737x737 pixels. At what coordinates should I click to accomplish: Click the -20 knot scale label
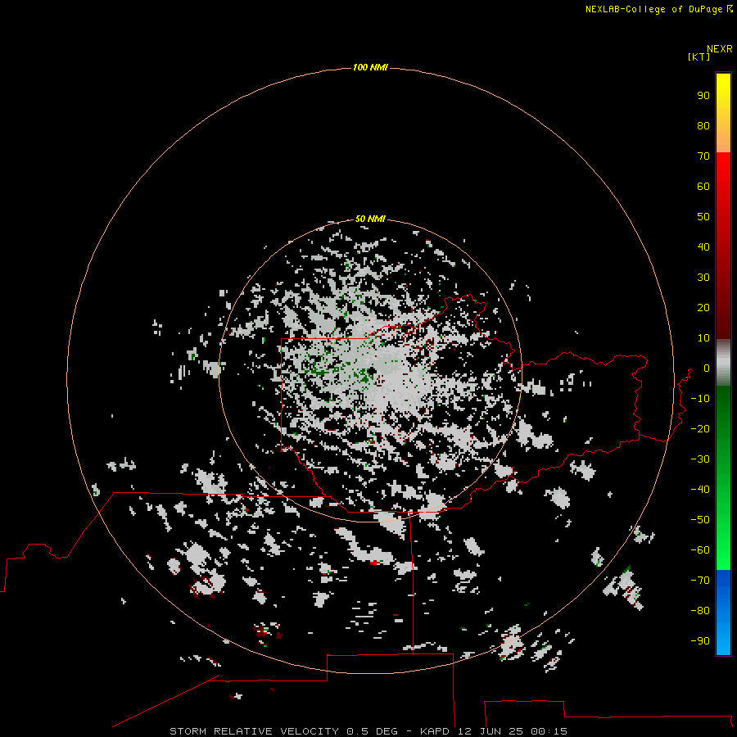click(x=700, y=428)
